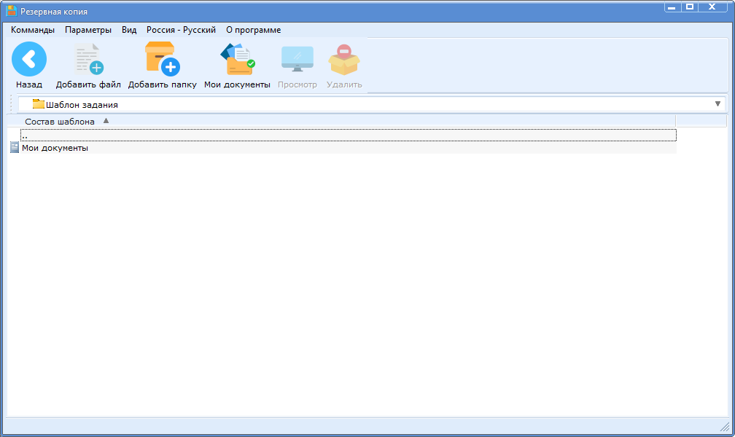Toggle sort arrow on Состав шаблона column
735x437 pixels.
106,121
